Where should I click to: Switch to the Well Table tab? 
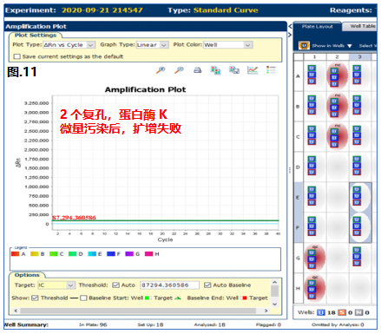click(363, 26)
